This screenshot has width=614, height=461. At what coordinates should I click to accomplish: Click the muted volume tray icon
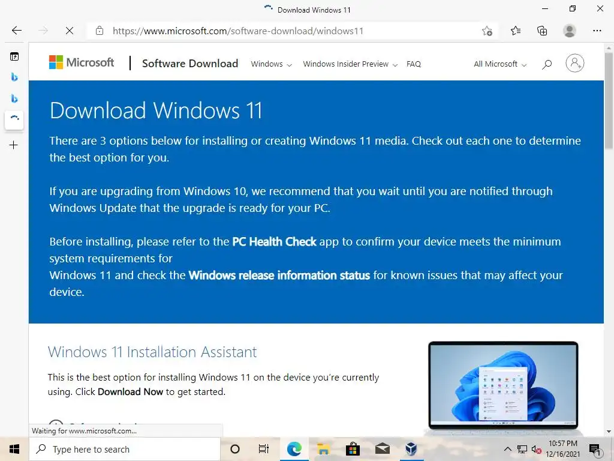(x=537, y=449)
